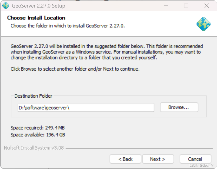The width and height of the screenshot is (217, 169).
Task: Click the 'Destination Folder' group label
Action: click(x=33, y=96)
